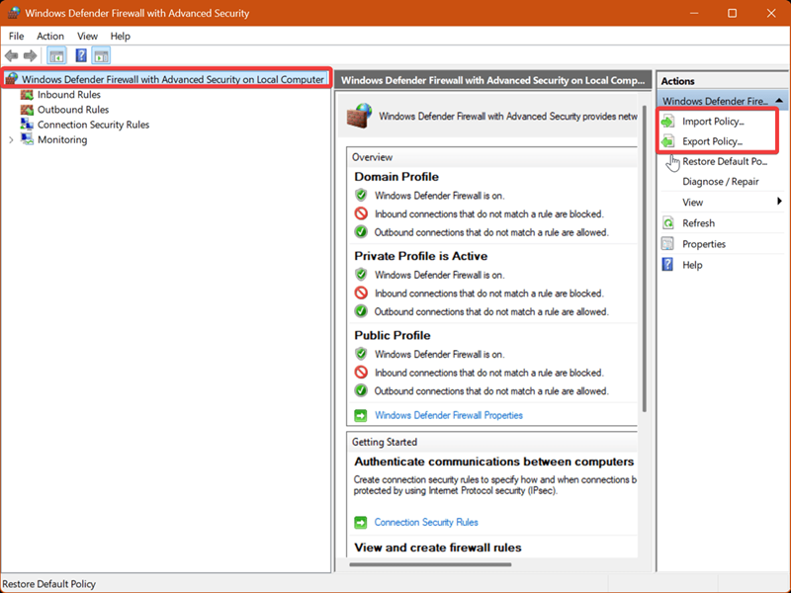Click the Getting Started section header
This screenshot has width=791, height=593.
point(385,442)
